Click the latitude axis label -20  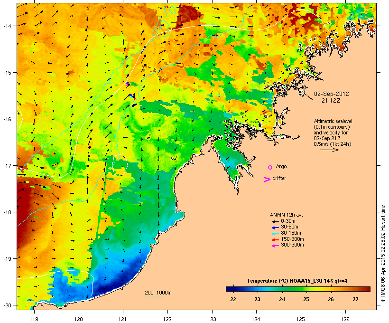point(7,305)
